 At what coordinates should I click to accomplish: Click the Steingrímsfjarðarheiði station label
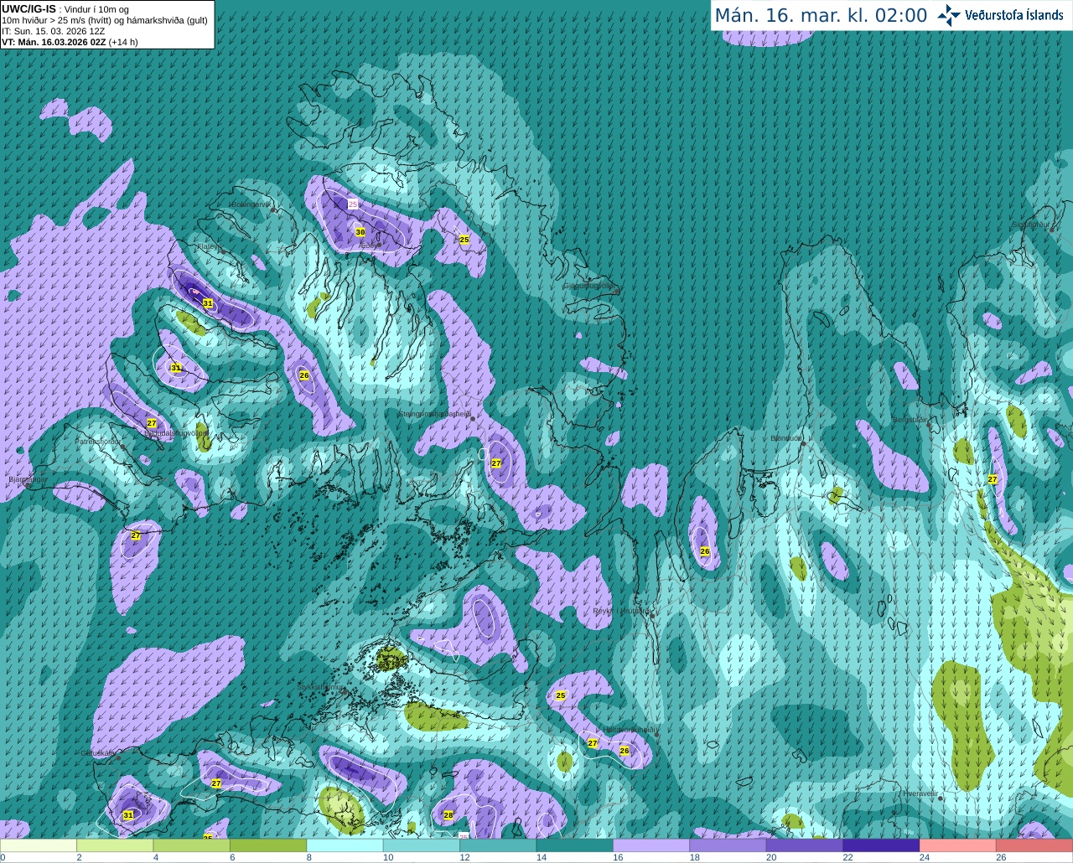click(x=433, y=413)
